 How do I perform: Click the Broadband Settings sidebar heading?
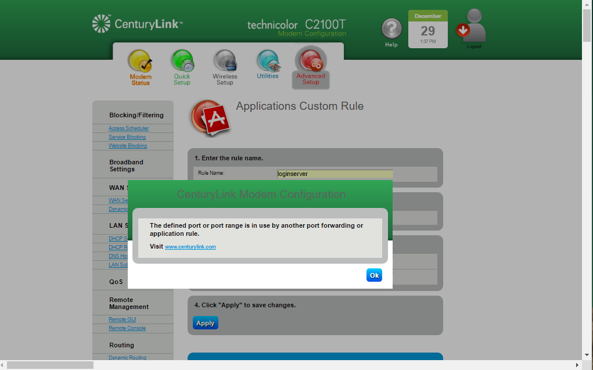(x=126, y=166)
